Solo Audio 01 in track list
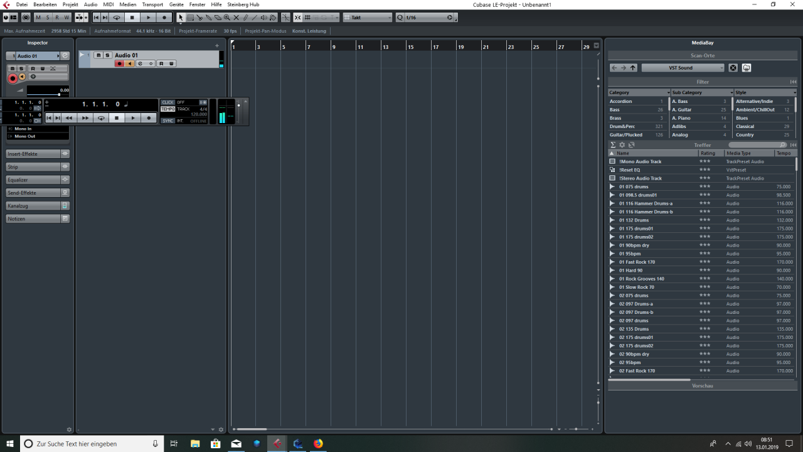The width and height of the screenshot is (803, 452). coord(107,55)
